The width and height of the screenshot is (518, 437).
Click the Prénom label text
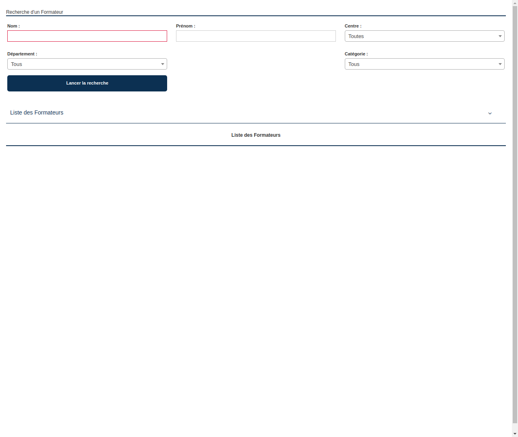click(x=185, y=26)
